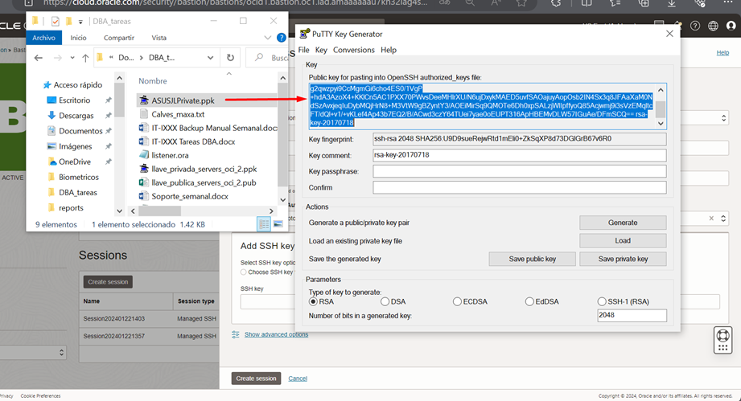The height and width of the screenshot is (401, 741).
Task: Open Compartir ribbon tab
Action: (119, 38)
